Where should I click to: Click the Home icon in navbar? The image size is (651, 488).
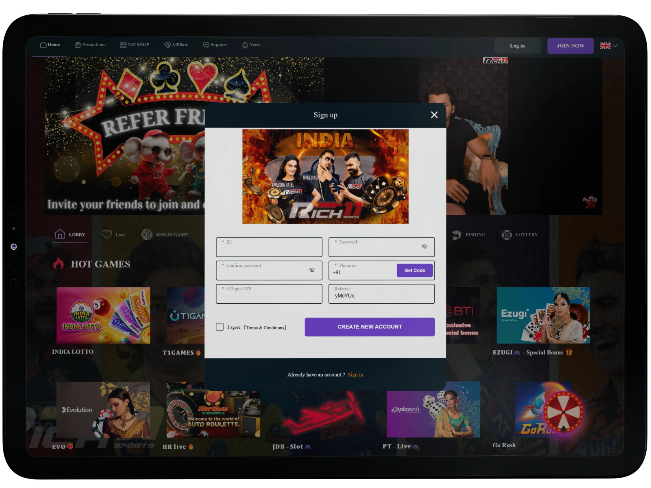pos(43,45)
